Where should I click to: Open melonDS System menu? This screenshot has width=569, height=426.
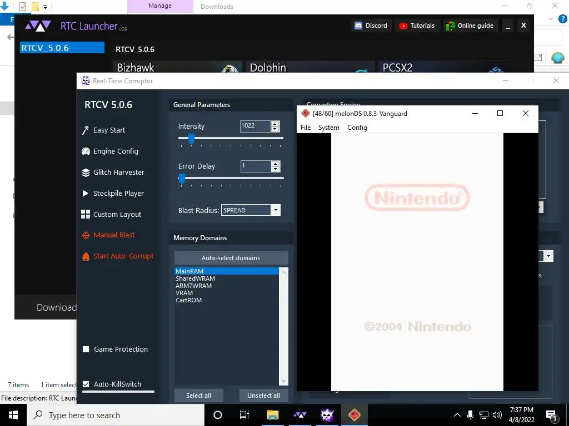click(329, 128)
